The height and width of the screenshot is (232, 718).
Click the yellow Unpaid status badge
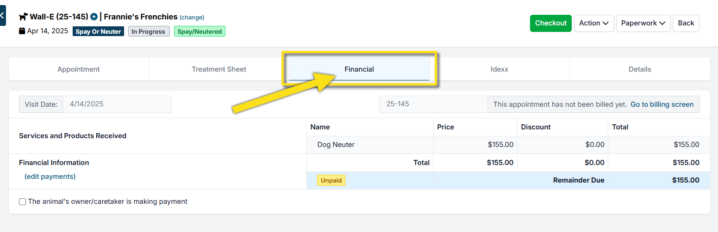coord(331,180)
